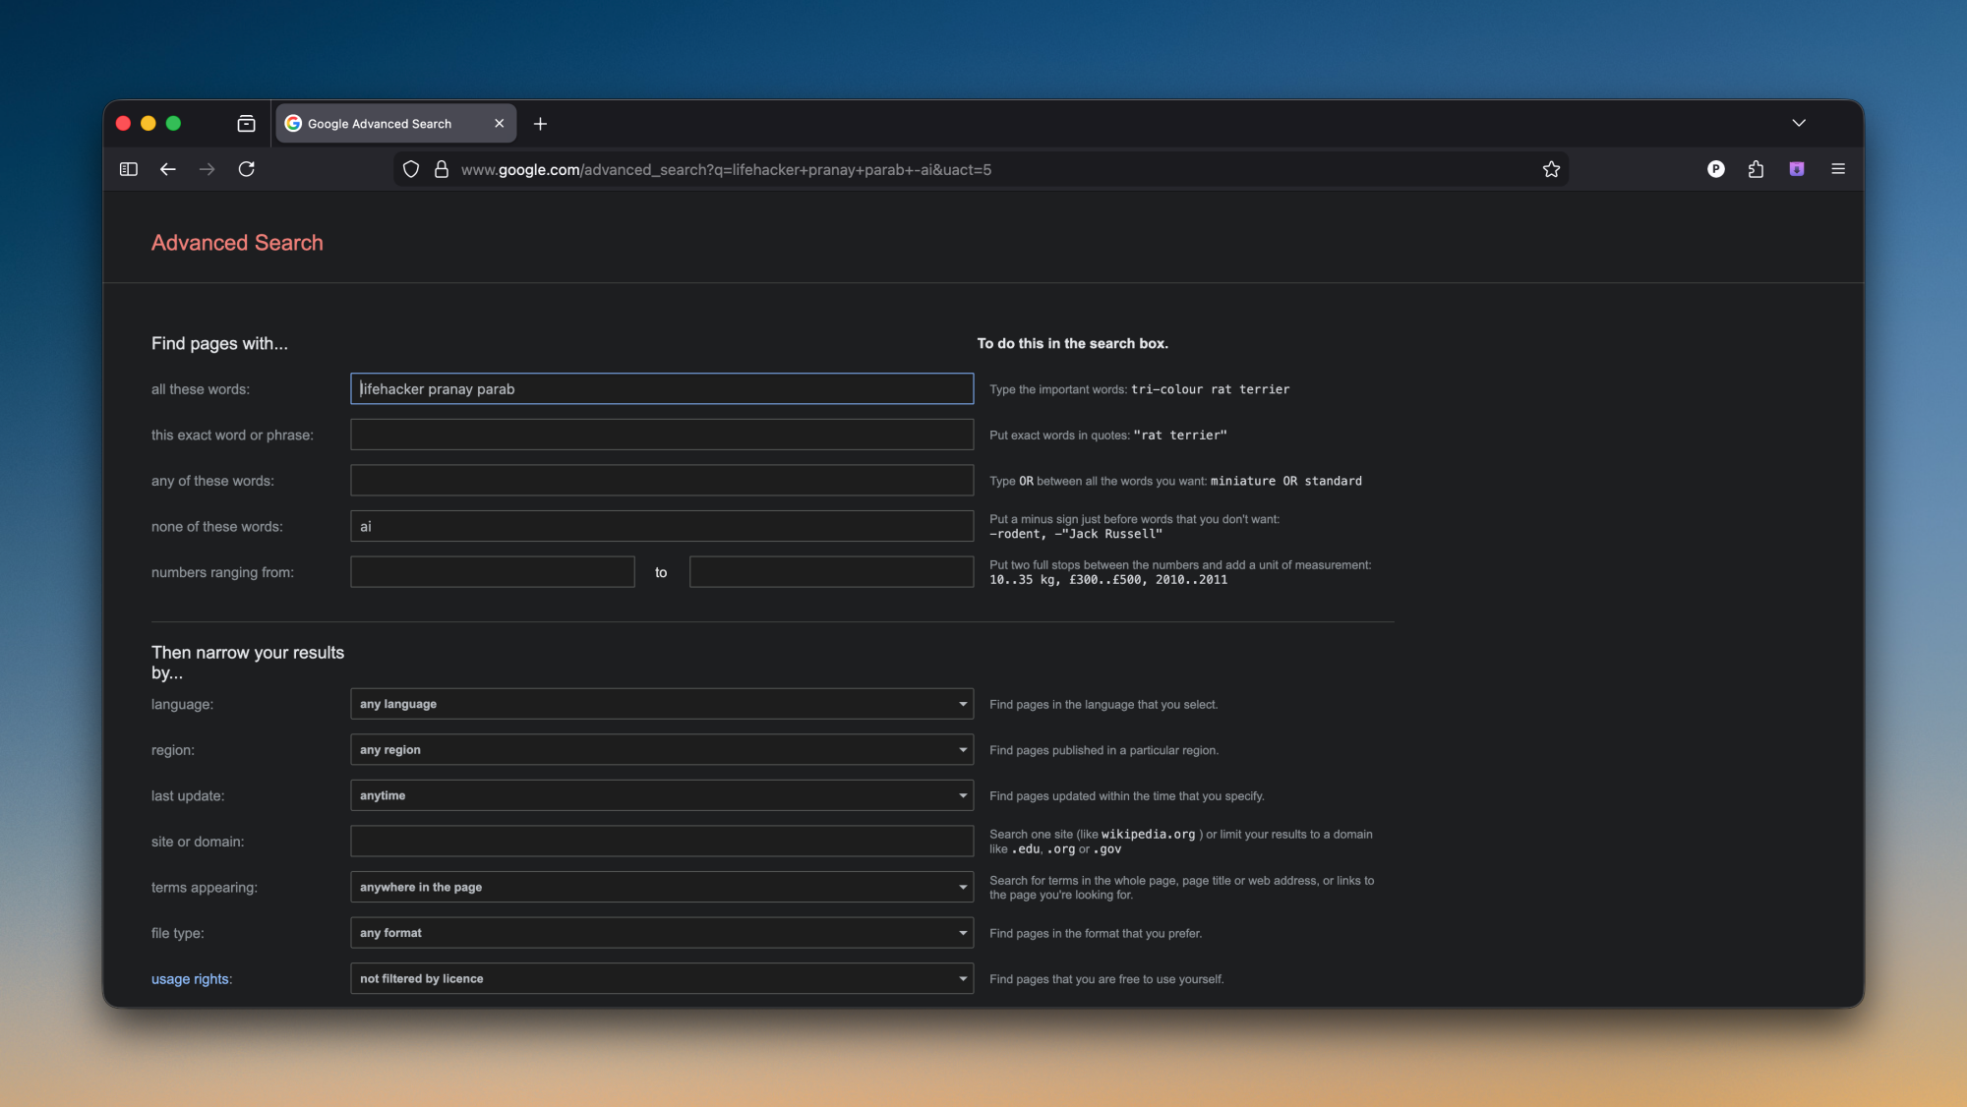Follow the usage rights link
This screenshot has width=1967, height=1107.
point(190,978)
